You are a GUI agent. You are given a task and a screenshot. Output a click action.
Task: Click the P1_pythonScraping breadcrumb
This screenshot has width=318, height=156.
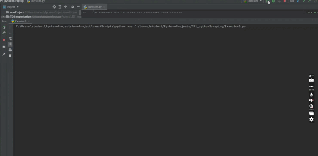[12, 1]
